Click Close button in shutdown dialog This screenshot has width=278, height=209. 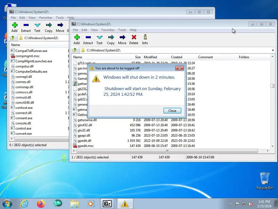(x=172, y=110)
